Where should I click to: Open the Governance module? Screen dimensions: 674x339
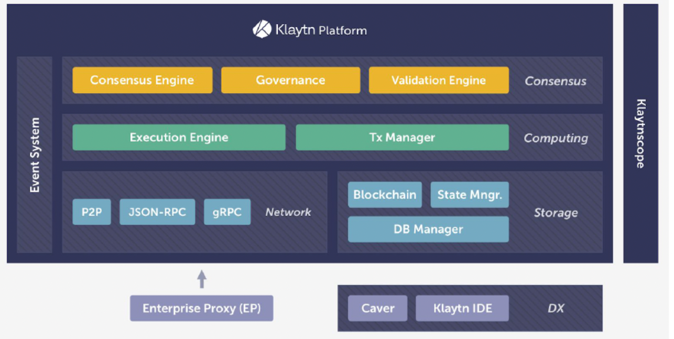click(290, 80)
